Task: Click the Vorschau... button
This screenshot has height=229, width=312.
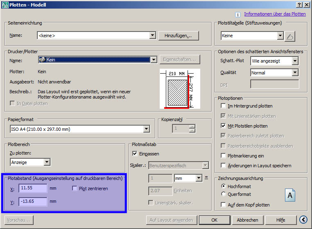Action: click(x=19, y=220)
